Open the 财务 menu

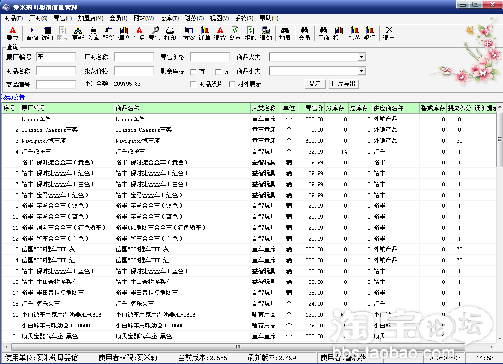tap(194, 18)
